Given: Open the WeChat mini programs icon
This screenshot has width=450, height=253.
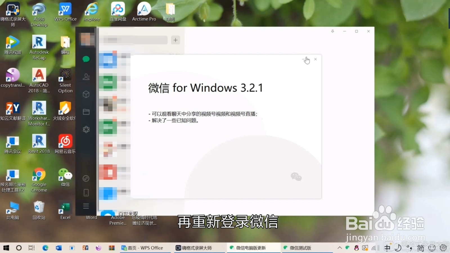Looking at the screenshot, I should coord(86,179).
